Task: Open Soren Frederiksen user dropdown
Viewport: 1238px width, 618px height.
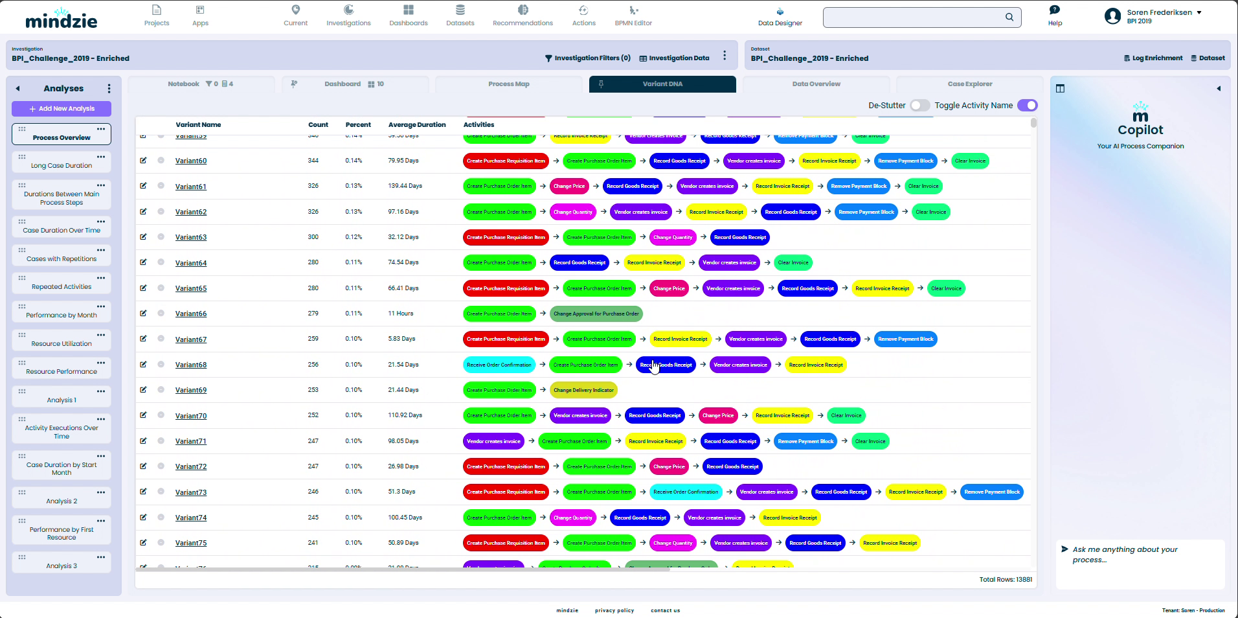Action: click(x=1199, y=12)
